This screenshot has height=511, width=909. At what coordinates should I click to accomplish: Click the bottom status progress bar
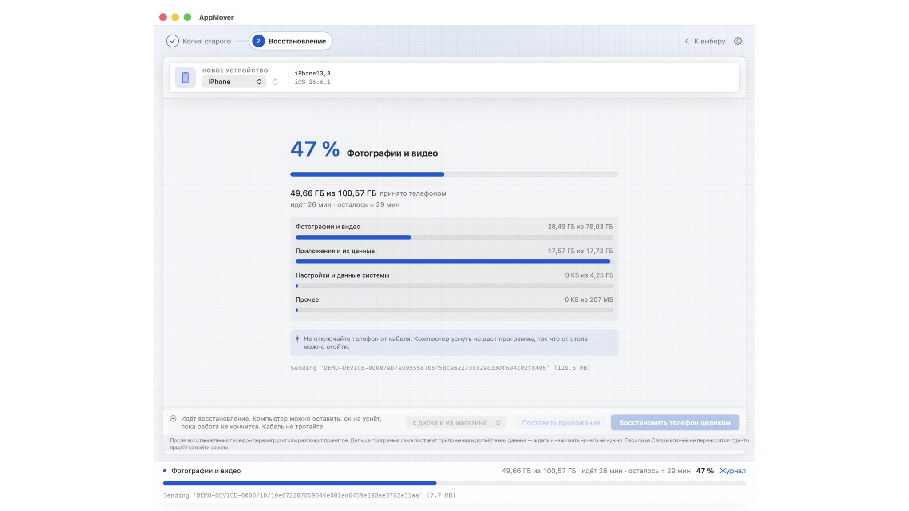[454, 483]
